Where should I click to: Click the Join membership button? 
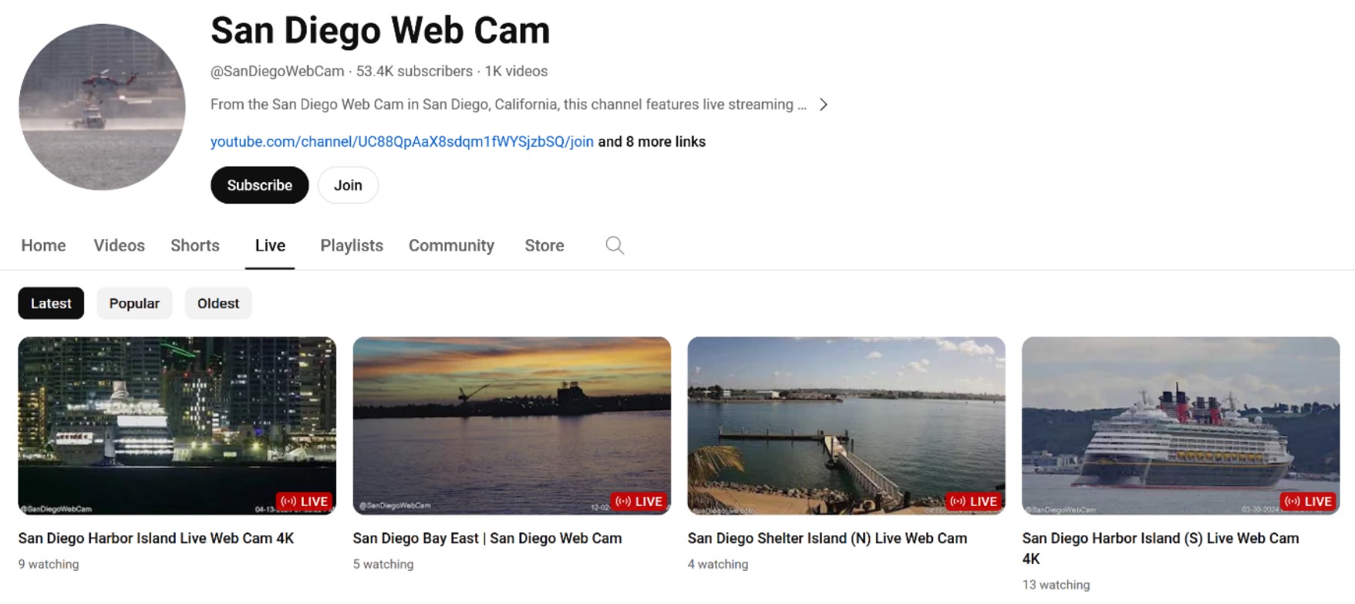pyautogui.click(x=348, y=185)
